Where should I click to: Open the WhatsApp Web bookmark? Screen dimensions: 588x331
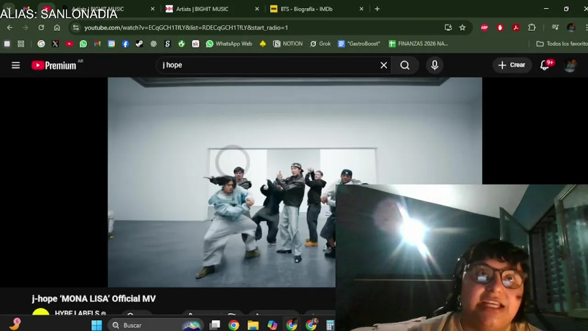[x=229, y=44]
